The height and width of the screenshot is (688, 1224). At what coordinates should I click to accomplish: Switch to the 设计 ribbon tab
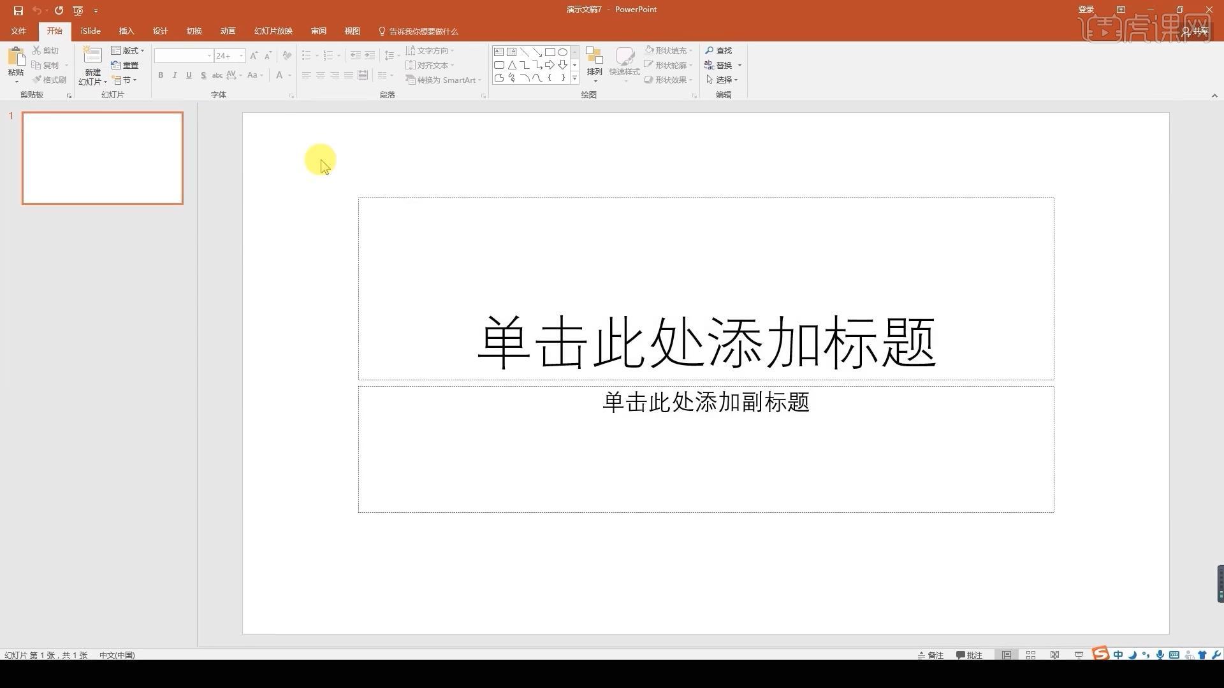pyautogui.click(x=160, y=31)
